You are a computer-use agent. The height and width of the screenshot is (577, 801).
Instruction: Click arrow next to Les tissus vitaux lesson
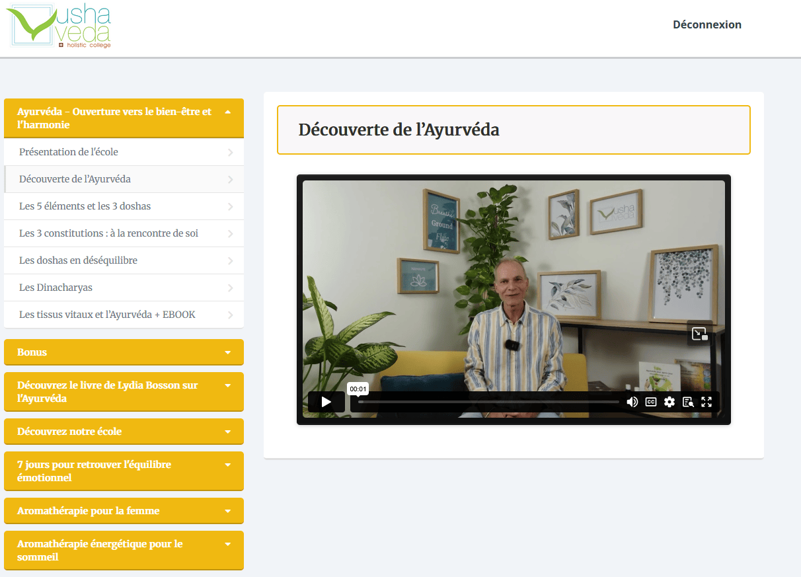click(230, 315)
